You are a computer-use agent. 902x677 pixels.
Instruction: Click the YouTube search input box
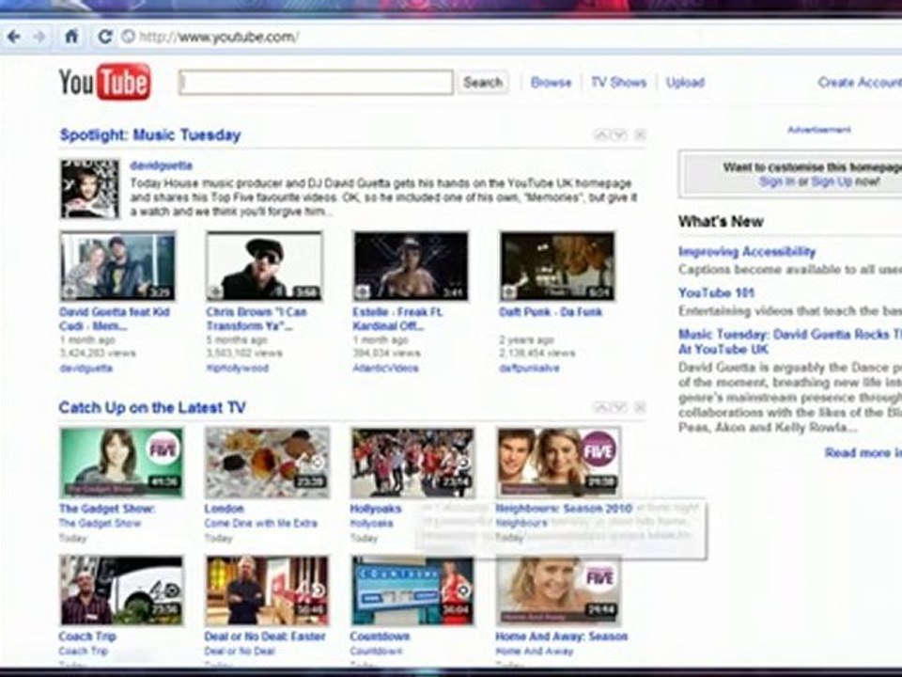(x=316, y=83)
